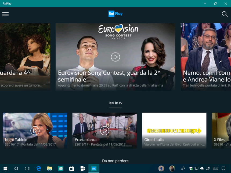Open the Nemo Andrea Vianello banner
This screenshot has width=231, height=173.
[x=206, y=57]
